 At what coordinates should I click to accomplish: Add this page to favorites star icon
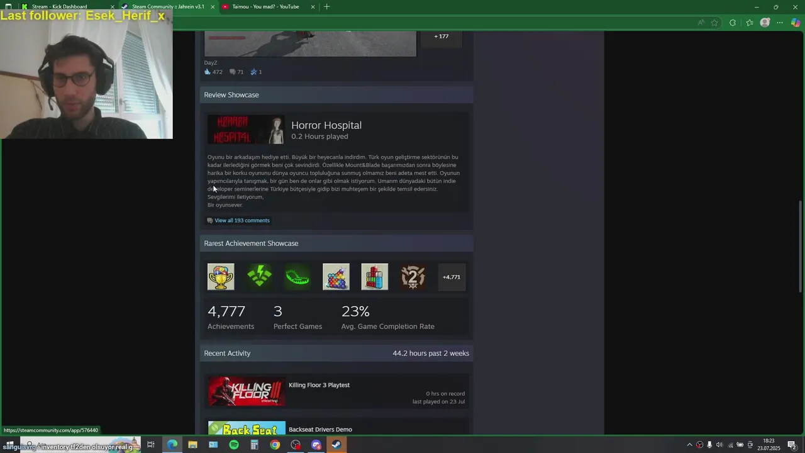[x=714, y=23]
